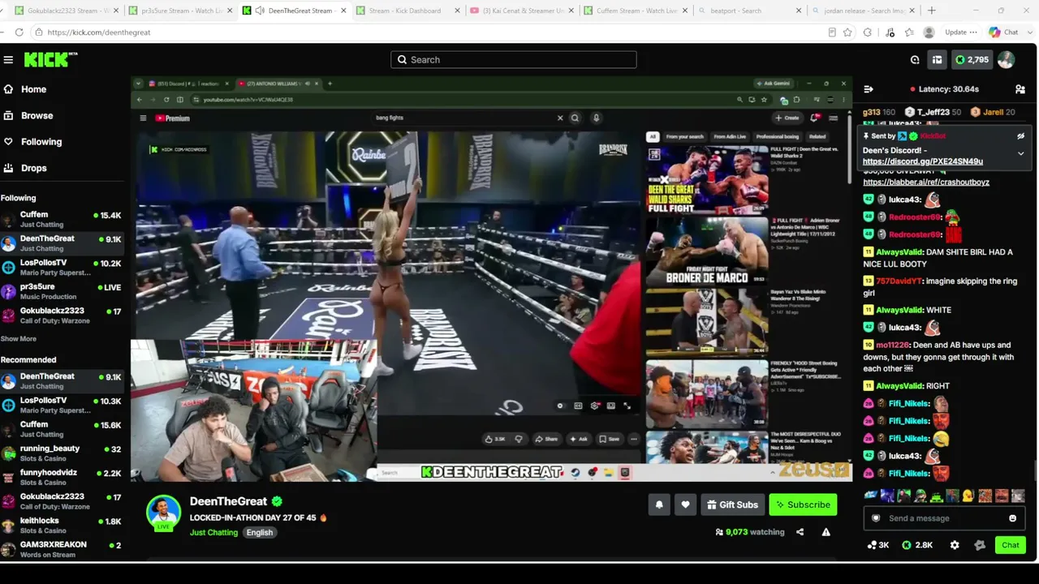This screenshot has height=584, width=1039.
Task: Hide the pinned KickBot message
Action: pos(1020,136)
